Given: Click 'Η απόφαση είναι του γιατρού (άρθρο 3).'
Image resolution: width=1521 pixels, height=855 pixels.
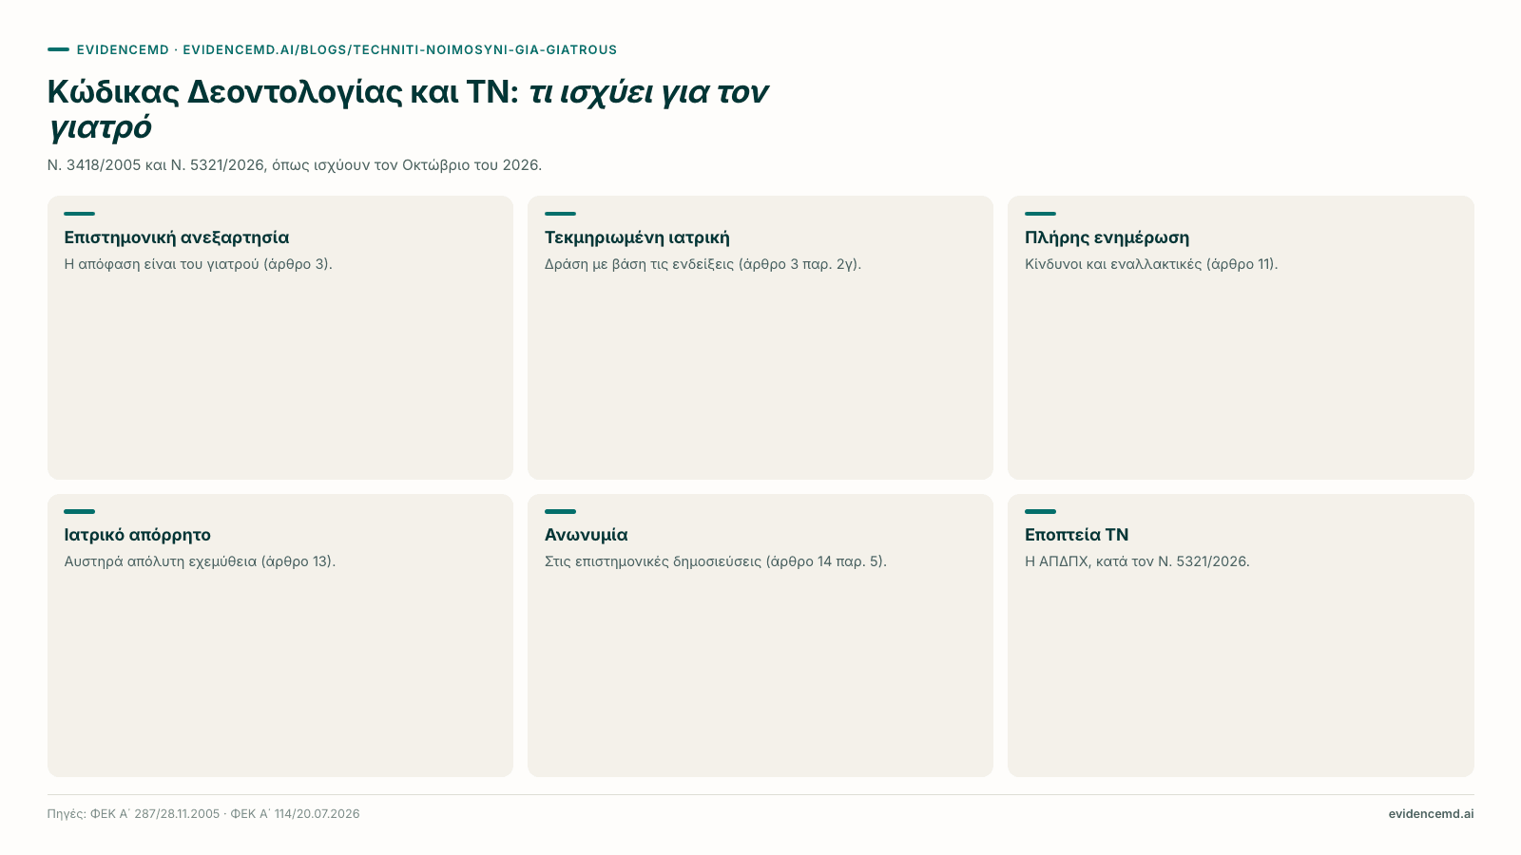Looking at the screenshot, I should 199,264.
